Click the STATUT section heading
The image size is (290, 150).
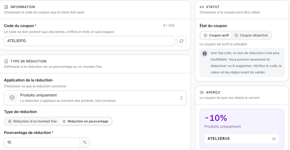click(213, 7)
